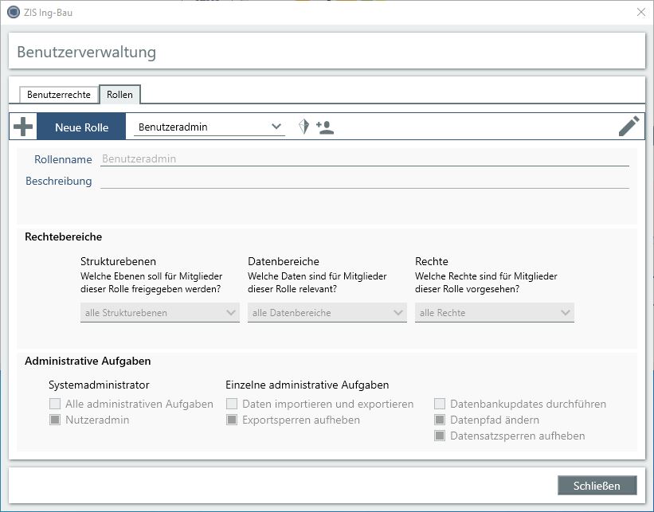Image resolution: width=654 pixels, height=512 pixels.
Task: Open the alle Datenbereiche dropdown
Action: 327,313
